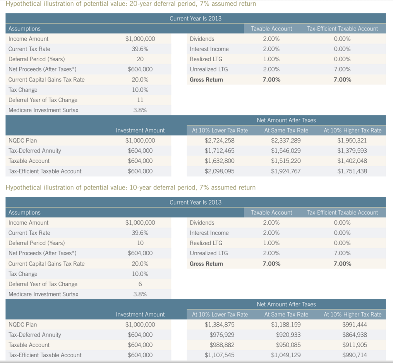This screenshot has height=363, width=393.
Task: Select the Deferral Period value of 10
Action: pyautogui.click(x=140, y=243)
